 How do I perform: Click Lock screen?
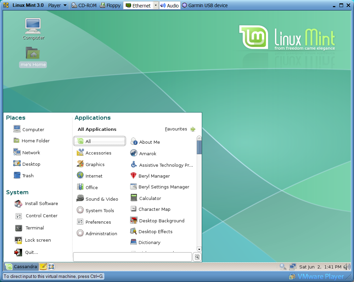(33, 240)
